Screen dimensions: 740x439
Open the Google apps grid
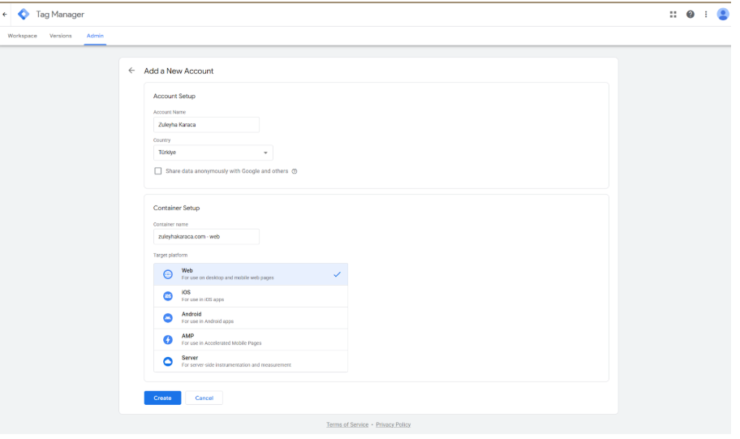point(673,14)
